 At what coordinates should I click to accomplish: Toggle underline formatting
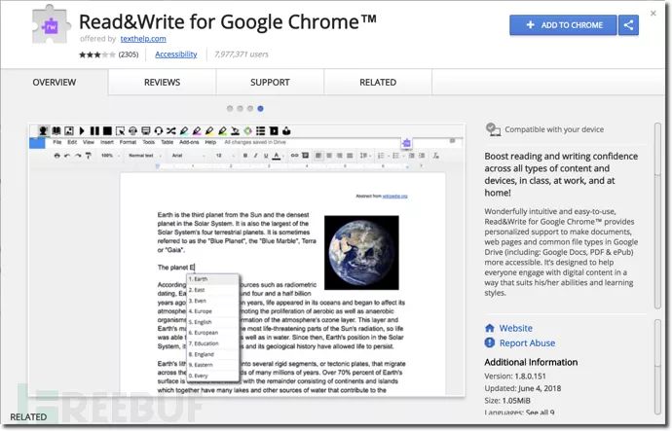266,156
